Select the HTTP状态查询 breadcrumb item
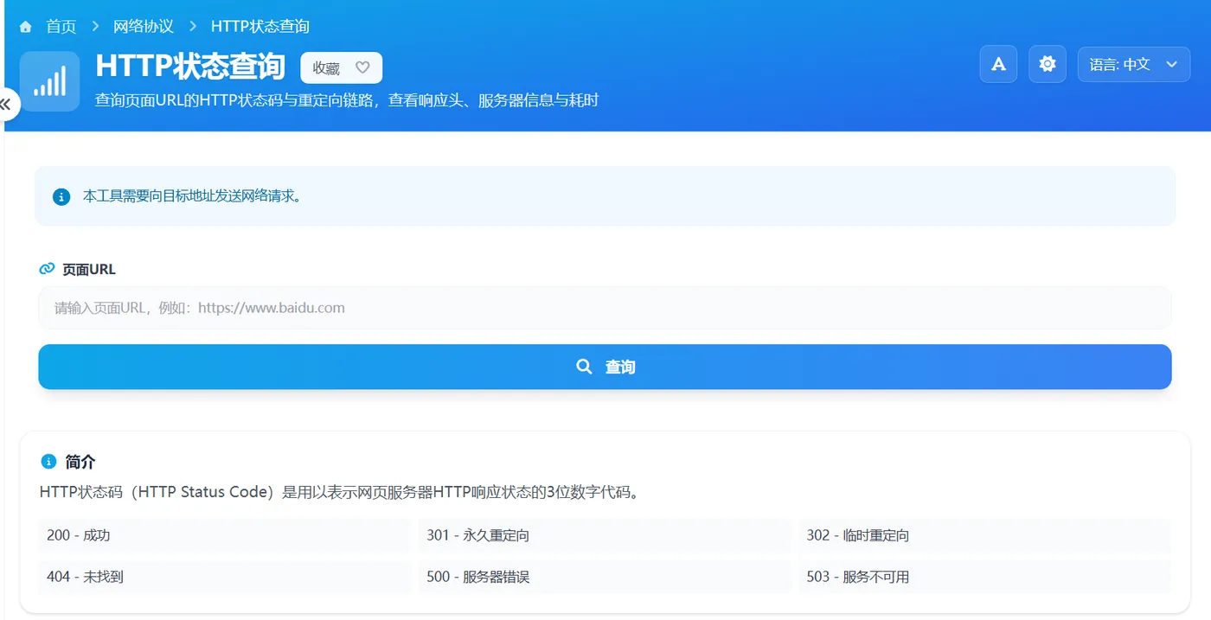This screenshot has height=620, width=1211. coord(259,26)
